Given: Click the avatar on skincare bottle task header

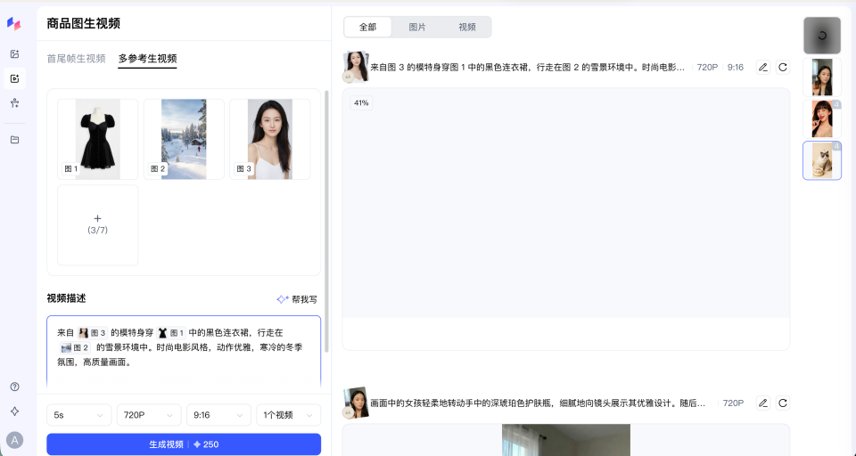Looking at the screenshot, I should pyautogui.click(x=356, y=403).
